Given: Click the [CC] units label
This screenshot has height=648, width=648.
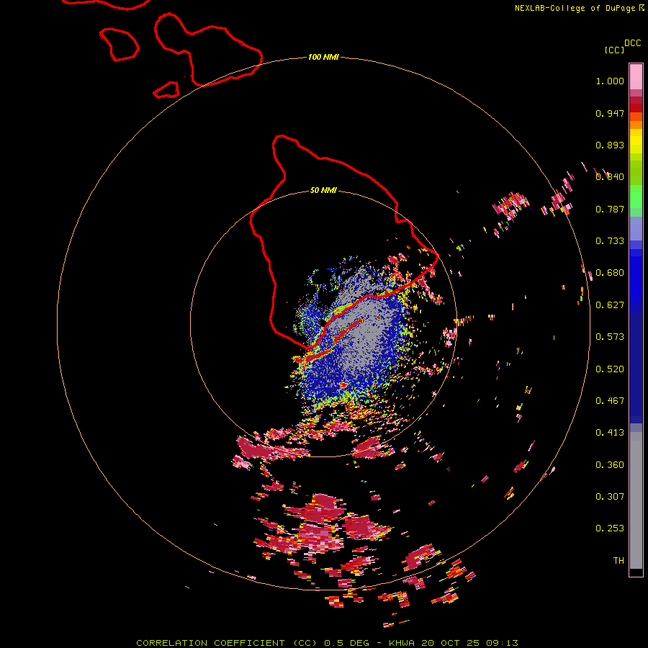Looking at the screenshot, I should [614, 50].
